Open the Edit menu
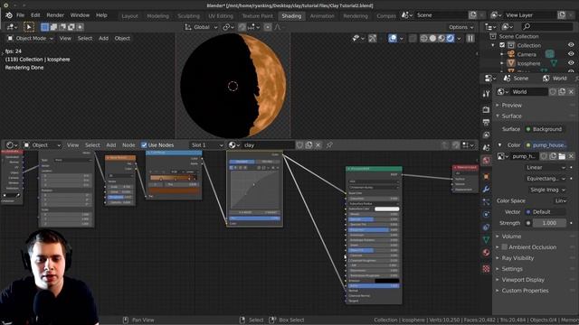The width and height of the screenshot is (579, 325). pyautogui.click(x=35, y=15)
